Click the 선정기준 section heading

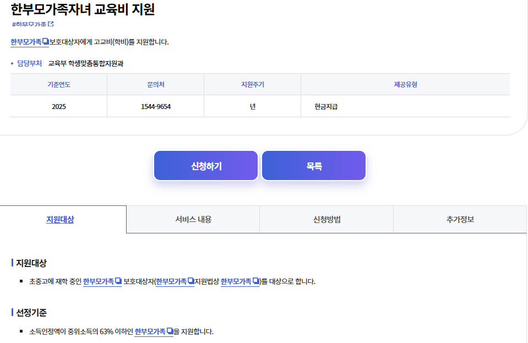point(31,313)
